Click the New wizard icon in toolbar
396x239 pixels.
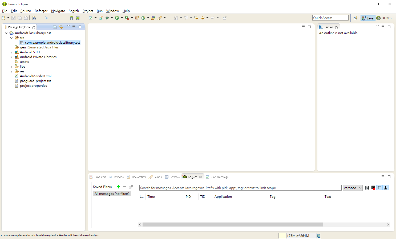(3, 18)
